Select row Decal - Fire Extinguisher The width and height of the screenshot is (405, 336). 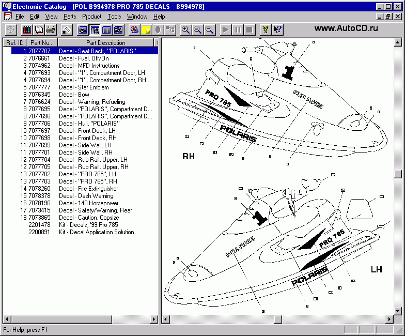tap(81, 189)
